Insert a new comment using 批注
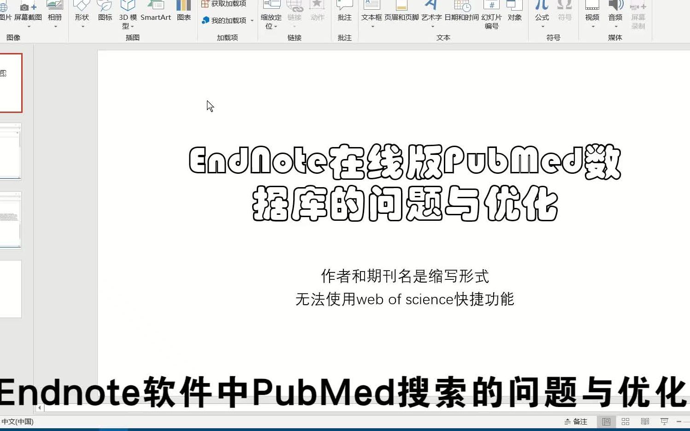 point(344,14)
